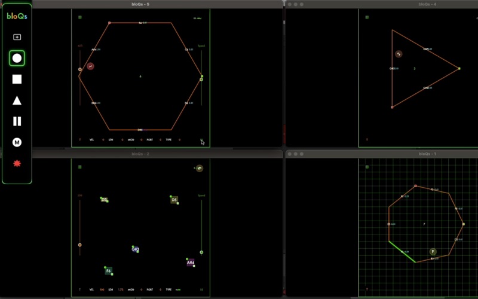Click the red start vertex of the hexagon

(x=109, y=23)
